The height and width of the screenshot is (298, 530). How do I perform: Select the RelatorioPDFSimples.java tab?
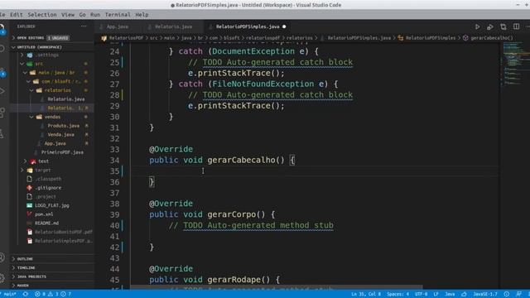click(x=248, y=26)
